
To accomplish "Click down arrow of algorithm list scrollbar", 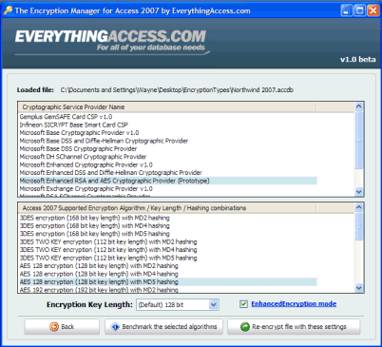I will (358, 288).
